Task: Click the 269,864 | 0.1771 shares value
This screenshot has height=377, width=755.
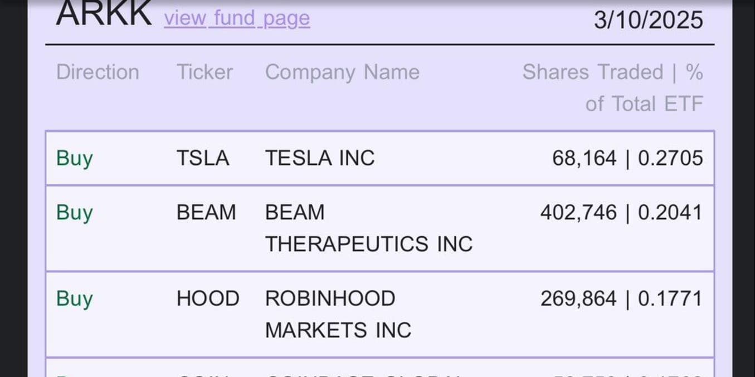Action: click(x=621, y=298)
